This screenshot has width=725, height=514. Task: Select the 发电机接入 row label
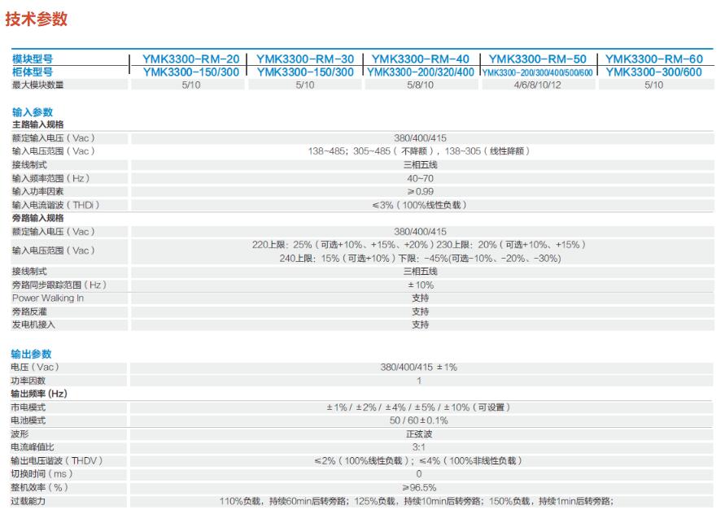click(33, 325)
